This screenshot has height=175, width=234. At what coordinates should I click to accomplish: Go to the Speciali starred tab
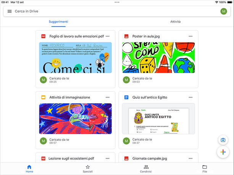click(x=87, y=169)
